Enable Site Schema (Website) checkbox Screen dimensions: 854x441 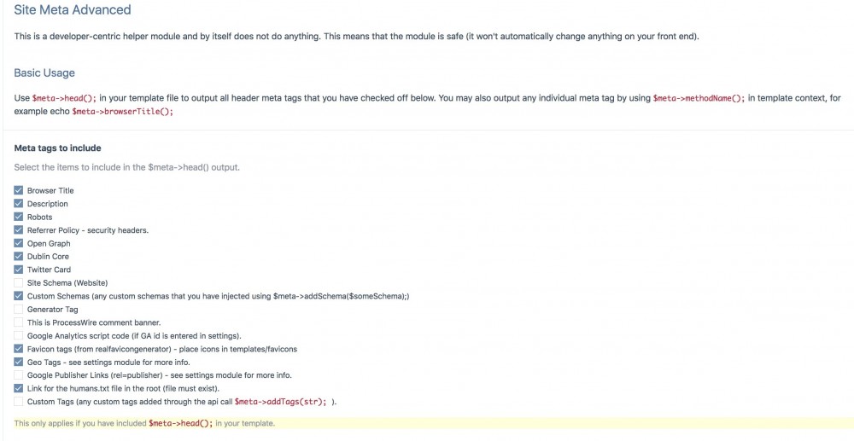click(x=19, y=282)
